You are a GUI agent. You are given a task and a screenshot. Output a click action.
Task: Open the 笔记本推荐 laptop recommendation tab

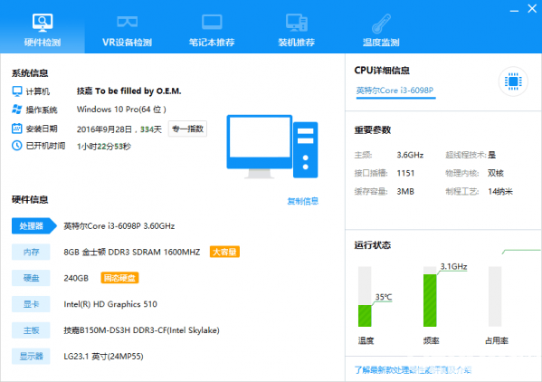212,30
